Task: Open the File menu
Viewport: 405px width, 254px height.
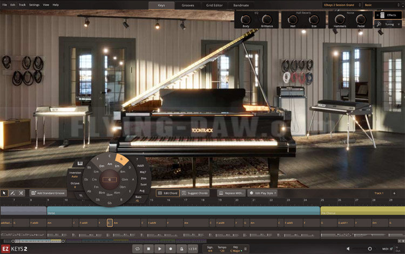Action: (x=5, y=5)
